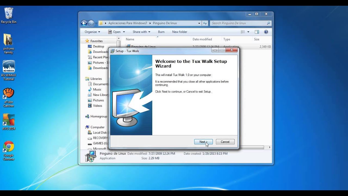This screenshot has height=196, width=348.
Task: Click the Open command in toolbar
Action: [x=114, y=32]
